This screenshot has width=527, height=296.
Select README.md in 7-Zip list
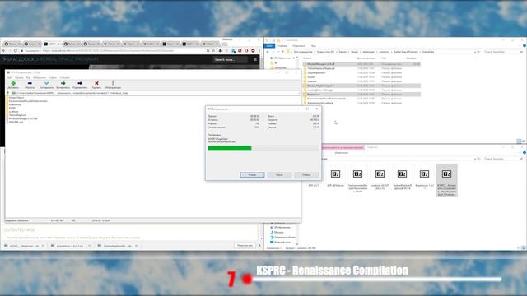pyautogui.click(x=16, y=122)
